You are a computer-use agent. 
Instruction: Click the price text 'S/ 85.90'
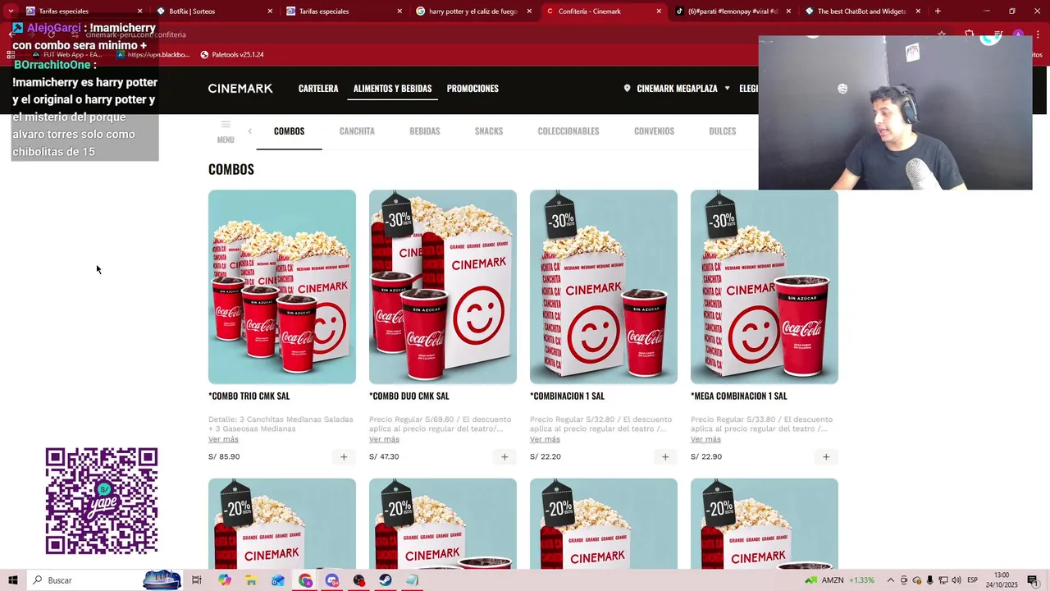tap(224, 457)
